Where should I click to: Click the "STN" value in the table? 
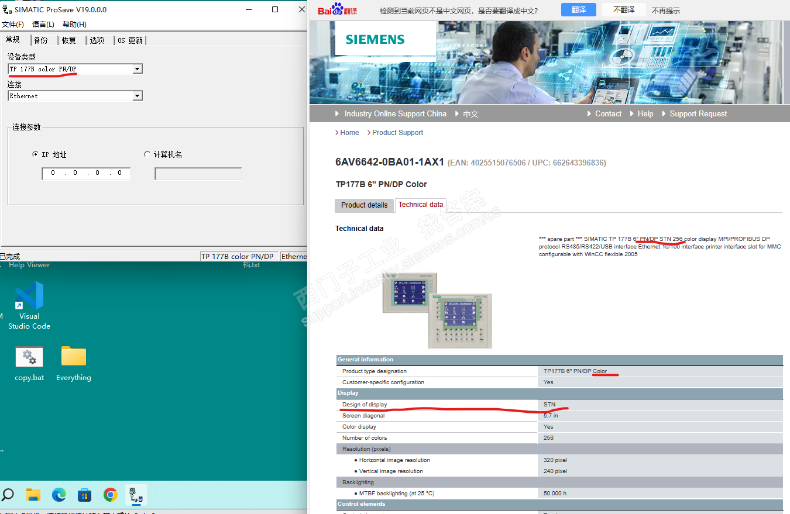pyautogui.click(x=549, y=405)
